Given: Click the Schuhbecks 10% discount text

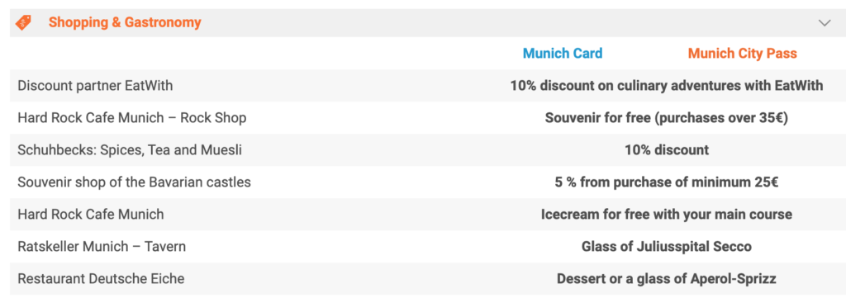Looking at the screenshot, I should pyautogui.click(x=667, y=149).
